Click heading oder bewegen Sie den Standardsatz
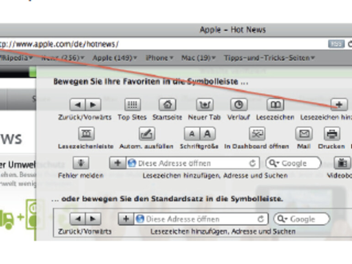 point(167,199)
